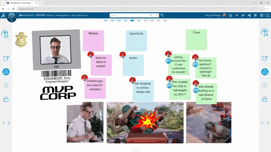
Task: Go to the previous board with the left sidebar arrow
Action: 3,123
